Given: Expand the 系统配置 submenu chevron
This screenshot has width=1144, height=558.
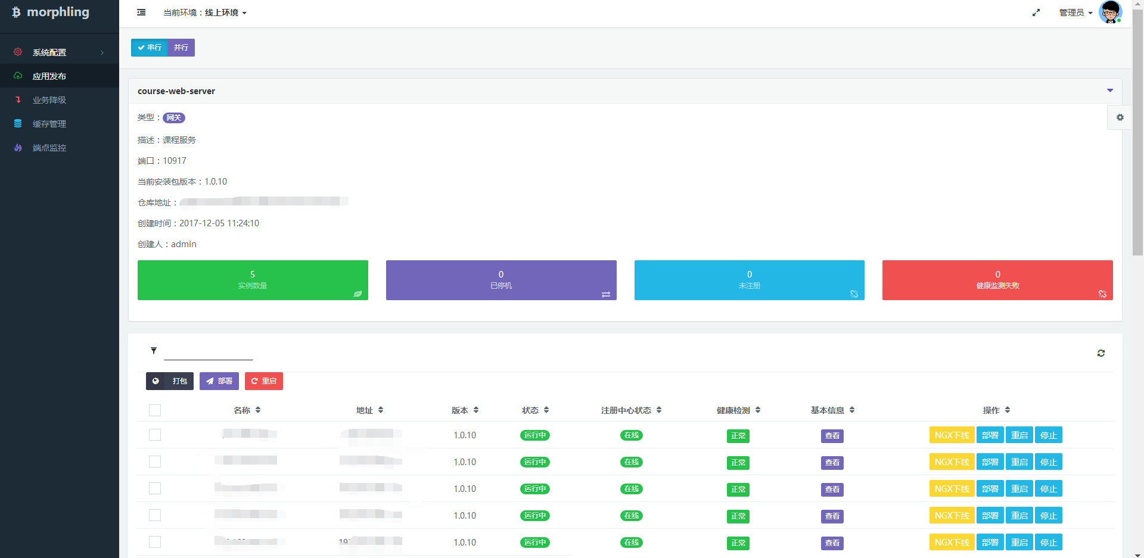Looking at the screenshot, I should point(102,52).
